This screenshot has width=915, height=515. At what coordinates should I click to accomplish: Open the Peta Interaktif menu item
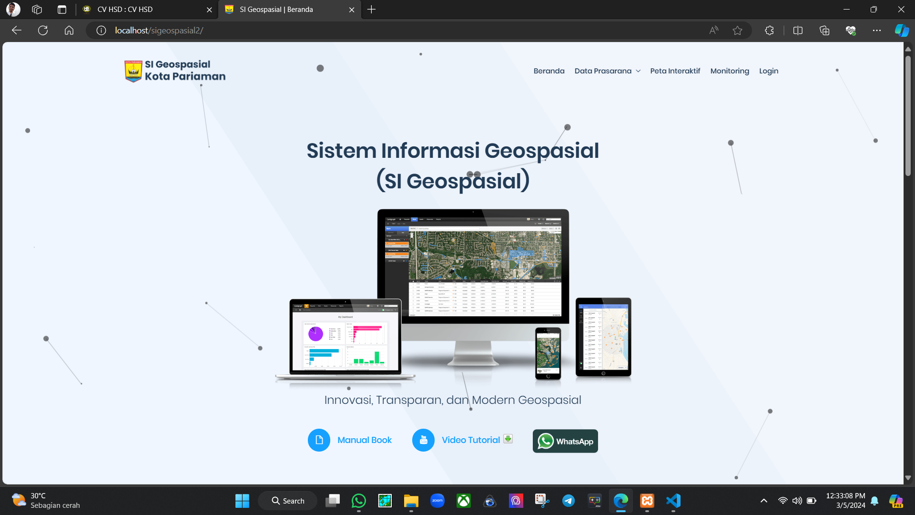pos(675,71)
